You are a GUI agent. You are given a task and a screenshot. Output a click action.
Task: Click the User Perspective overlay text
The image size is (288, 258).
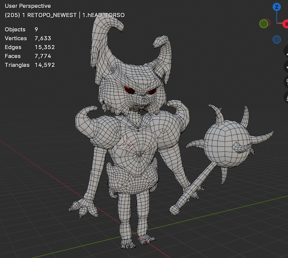click(x=27, y=6)
